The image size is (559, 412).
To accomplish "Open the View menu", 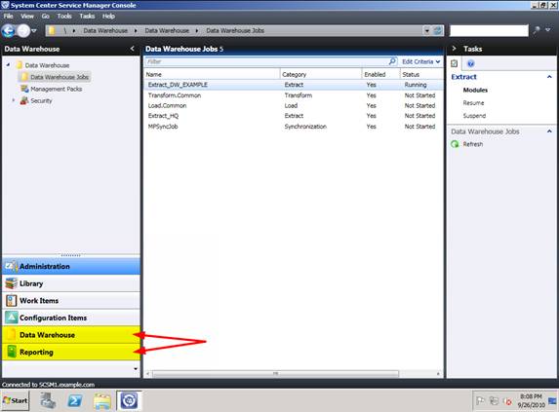I will [x=27, y=16].
